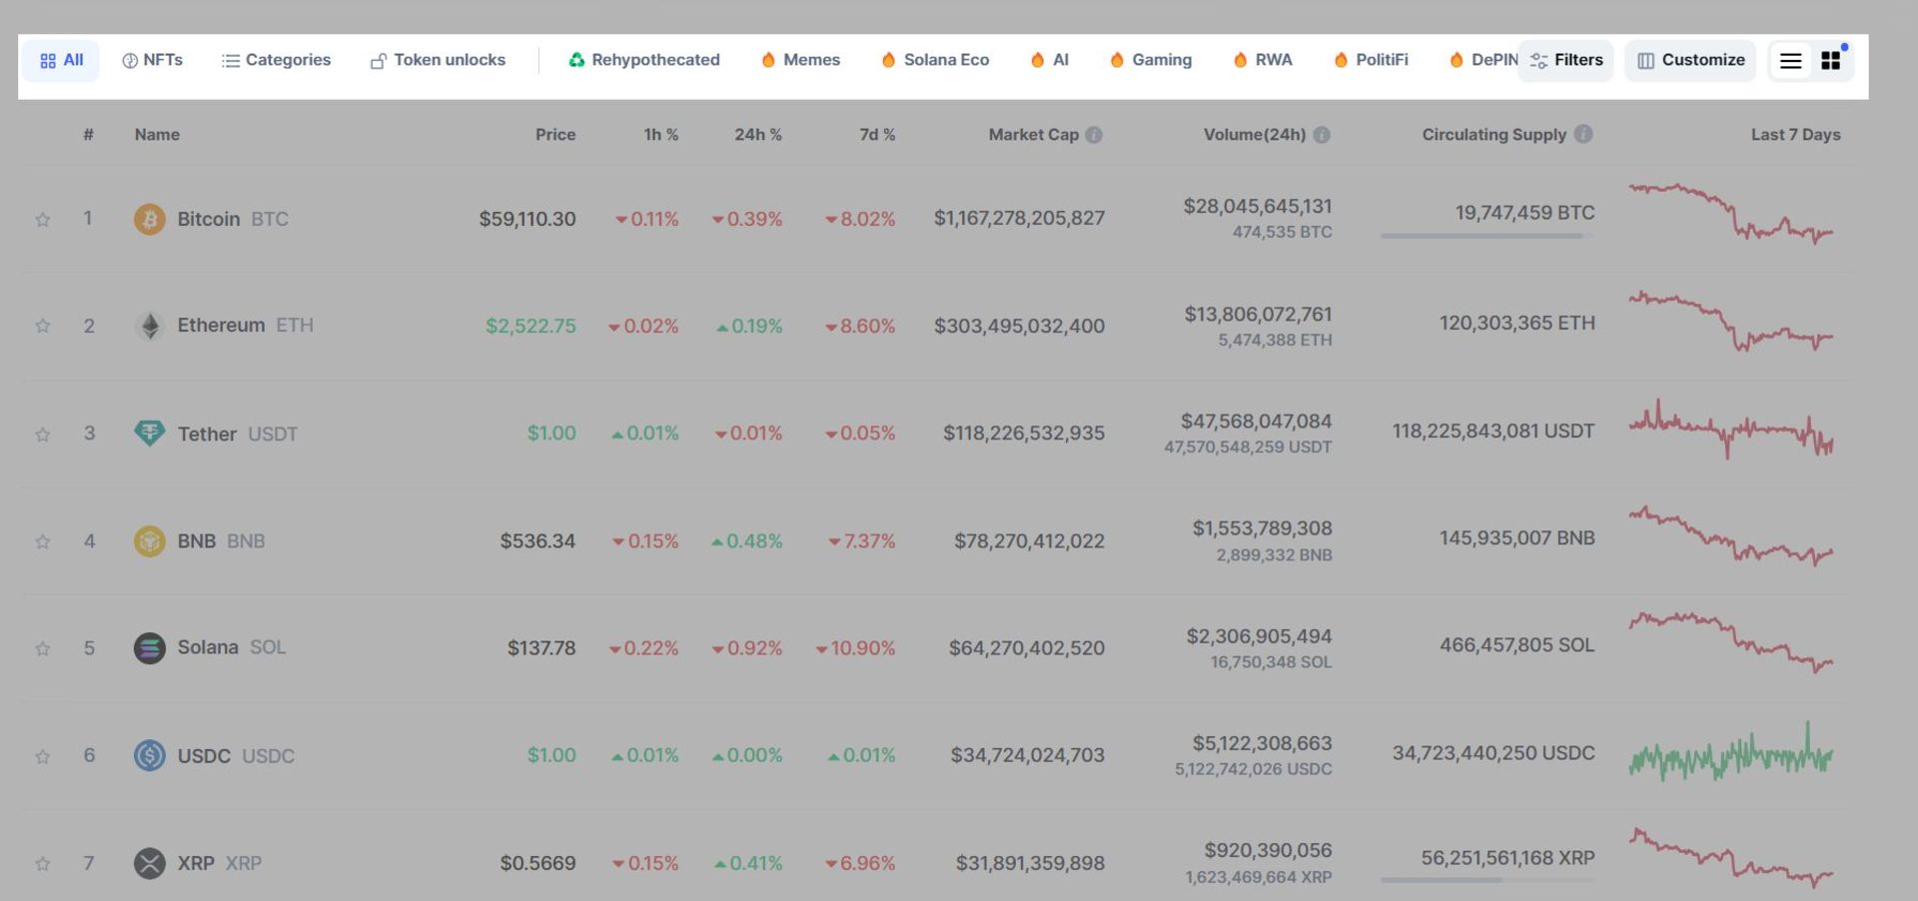Sort table by 24h % column

point(757,135)
